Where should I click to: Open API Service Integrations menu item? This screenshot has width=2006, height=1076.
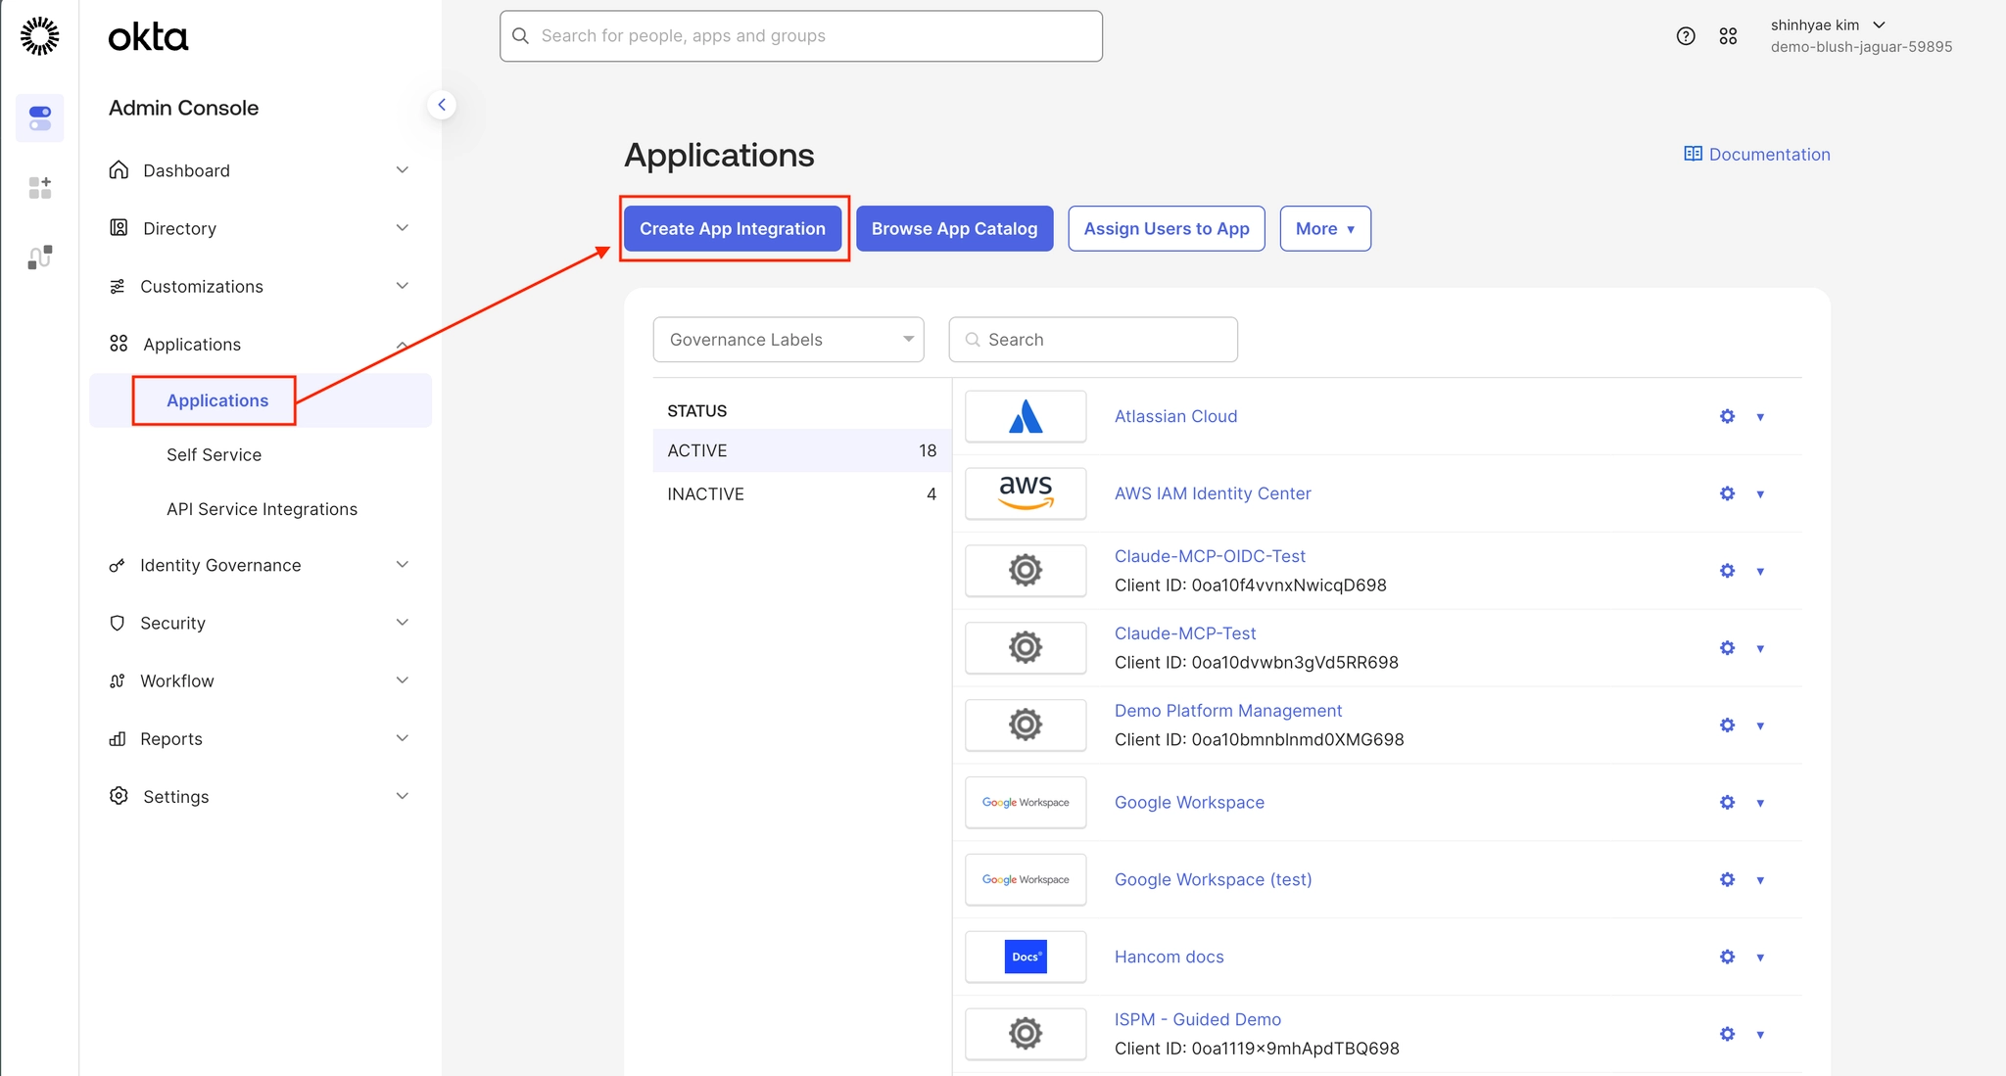262,509
